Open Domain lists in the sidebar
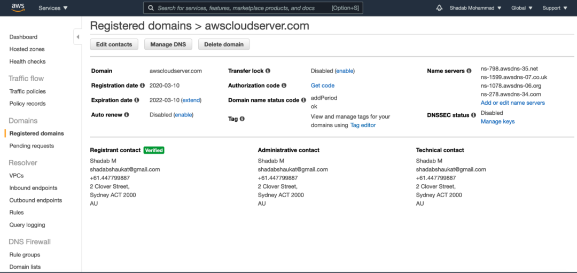 pyautogui.click(x=25, y=267)
